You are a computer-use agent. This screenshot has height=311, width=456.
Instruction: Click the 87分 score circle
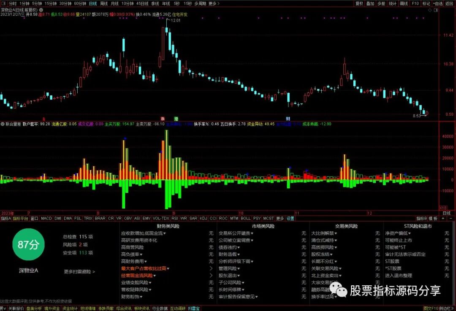[x=28, y=244]
